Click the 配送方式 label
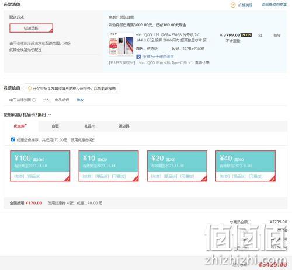 point(16,17)
